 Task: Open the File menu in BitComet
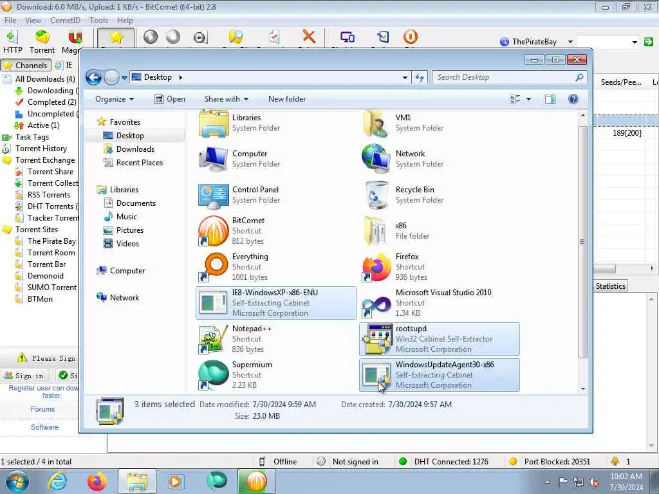10,20
